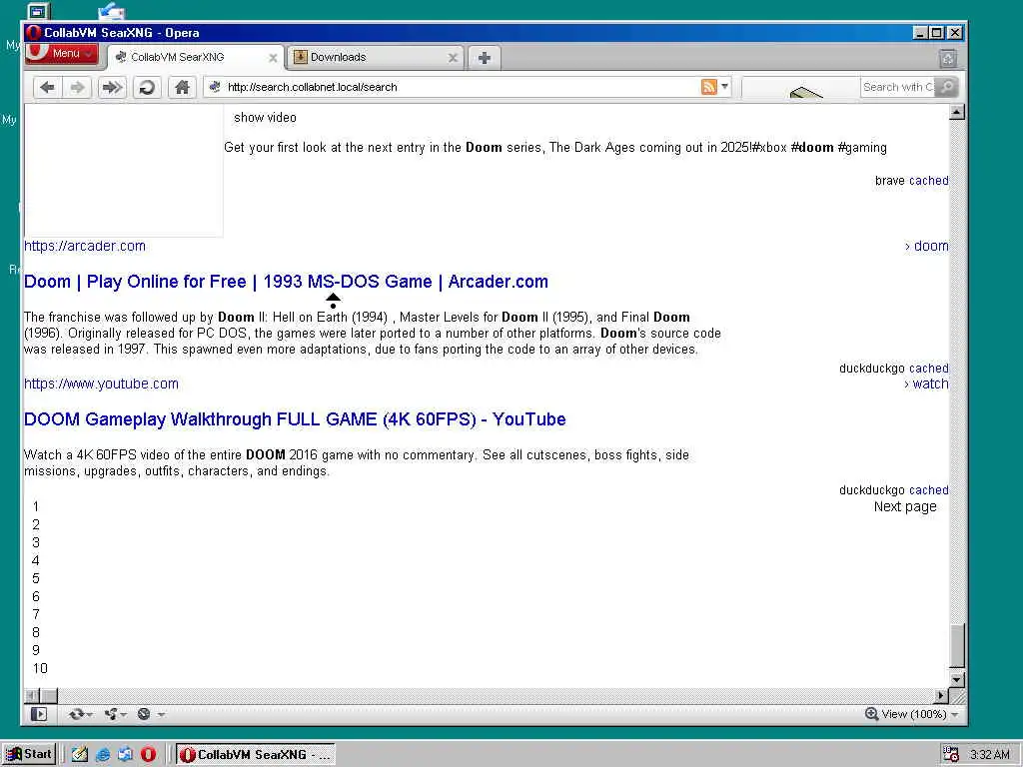Click the page favicon in address bar
This screenshot has height=767, width=1023.
(x=215, y=87)
